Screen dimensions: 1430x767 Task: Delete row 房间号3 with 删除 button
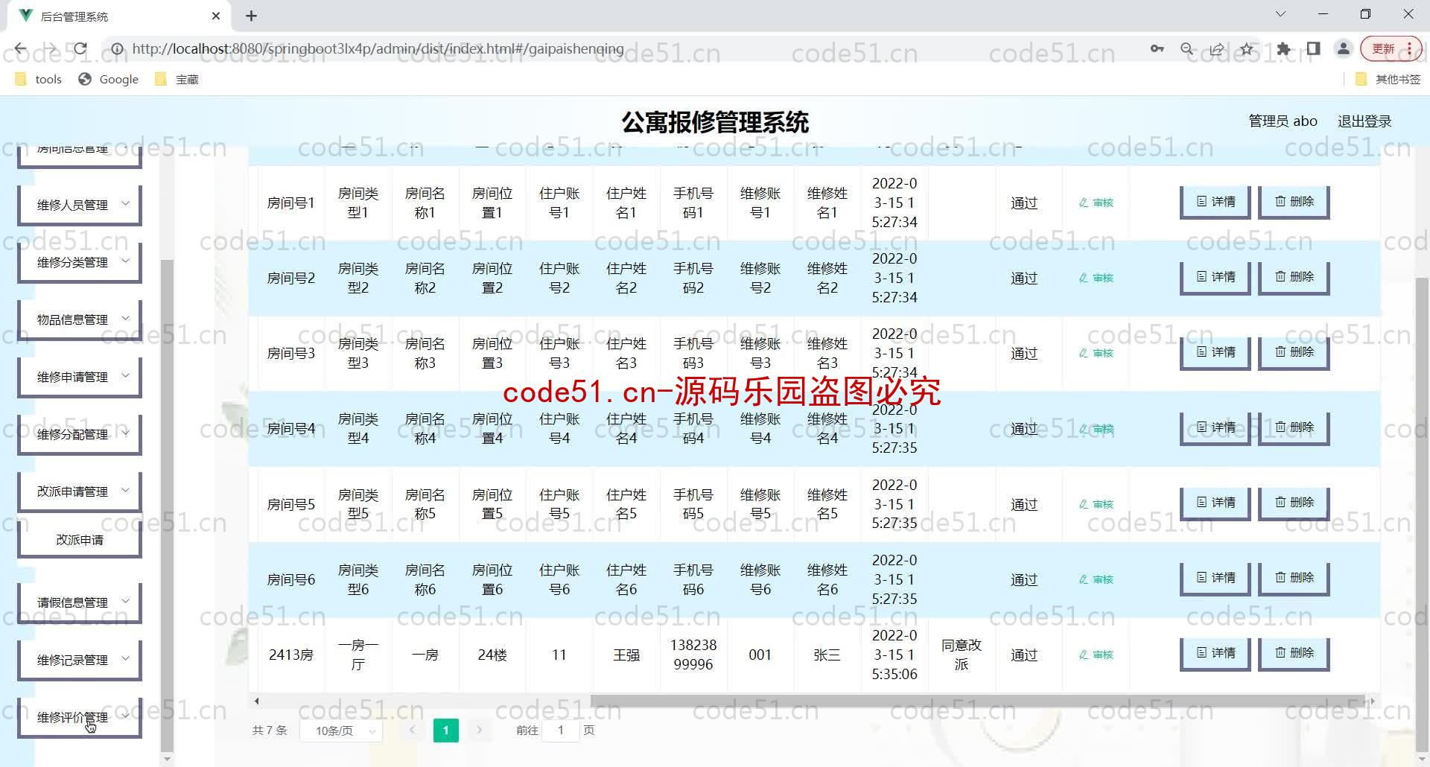(x=1294, y=352)
